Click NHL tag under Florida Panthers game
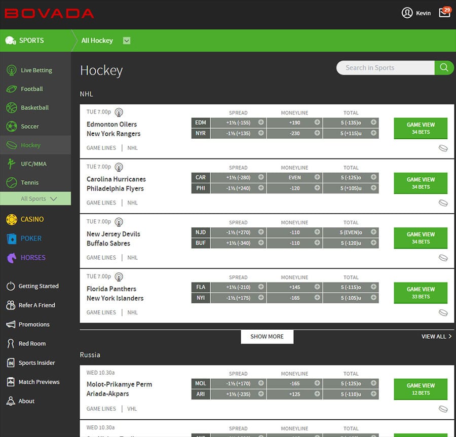 click(x=132, y=312)
